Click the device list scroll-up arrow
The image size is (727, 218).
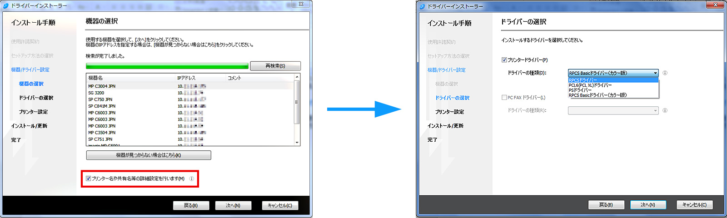pyautogui.click(x=297, y=77)
